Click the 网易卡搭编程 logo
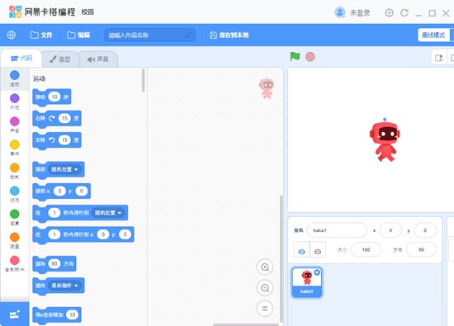Viewport: 454px width, 326px height. click(x=42, y=12)
